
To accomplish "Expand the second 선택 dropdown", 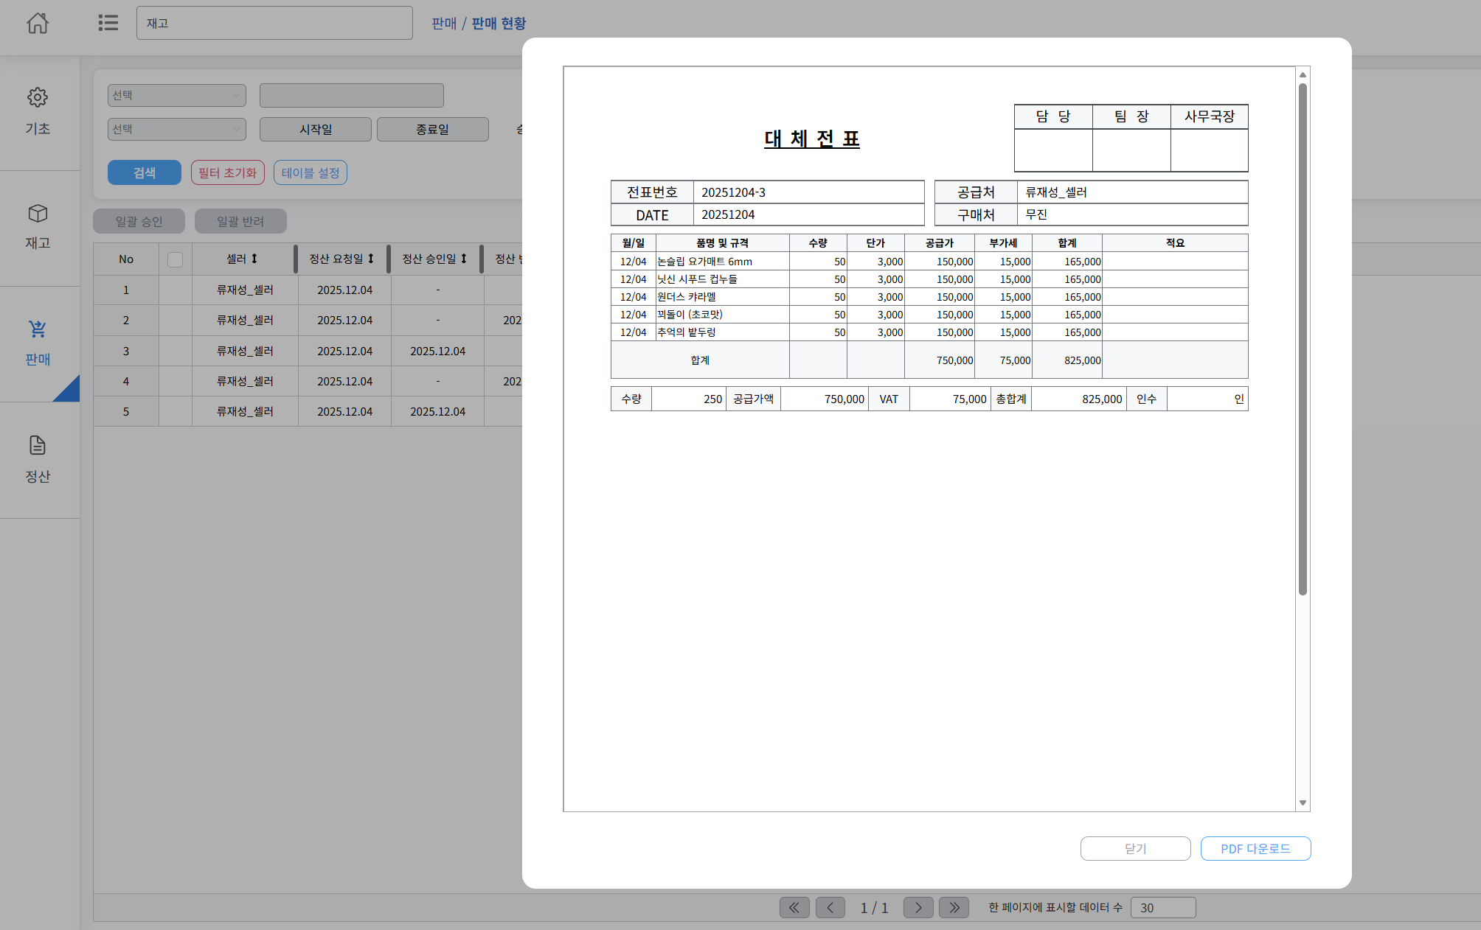I will click(176, 129).
